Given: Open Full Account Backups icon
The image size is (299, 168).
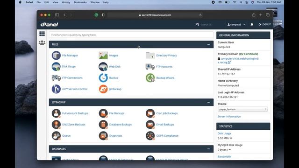Looking at the screenshot, I should [56, 113].
